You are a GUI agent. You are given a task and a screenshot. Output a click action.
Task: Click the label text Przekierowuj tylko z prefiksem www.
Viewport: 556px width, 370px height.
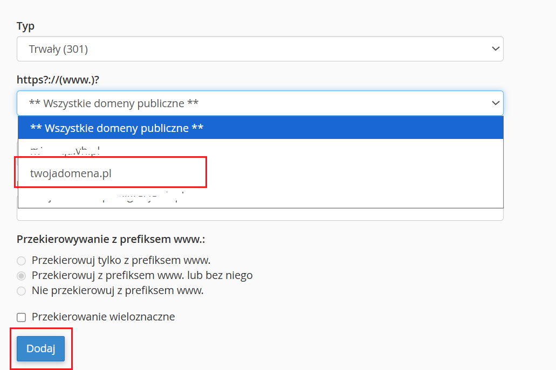(x=121, y=260)
